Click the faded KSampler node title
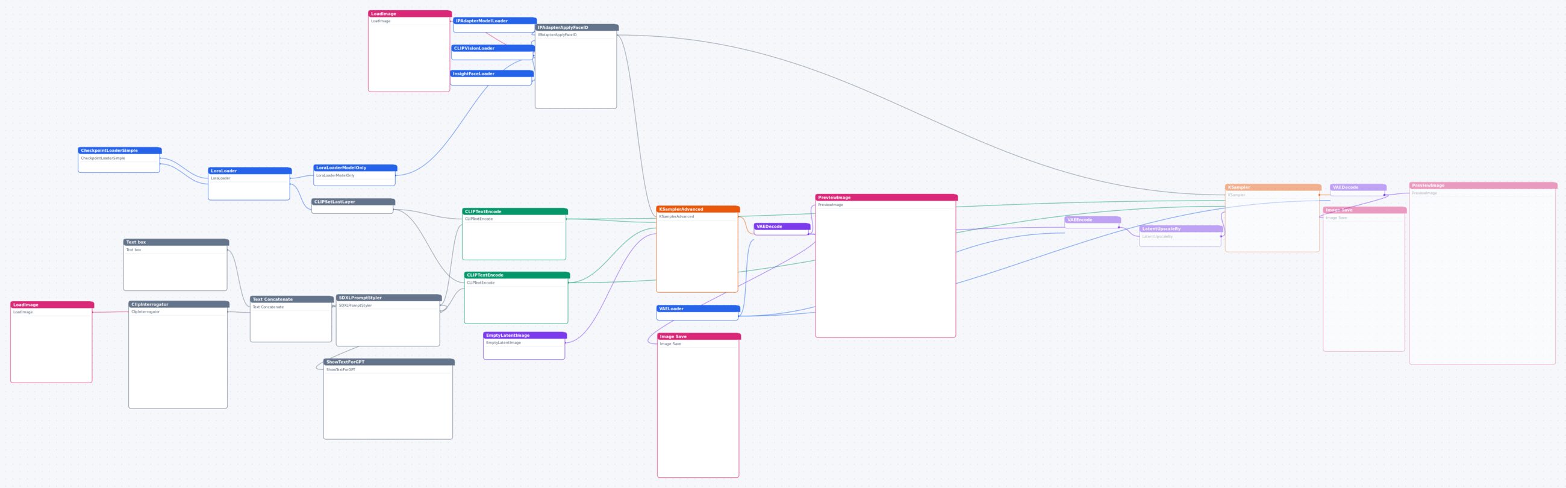This screenshot has width=1566, height=488. [1273, 187]
